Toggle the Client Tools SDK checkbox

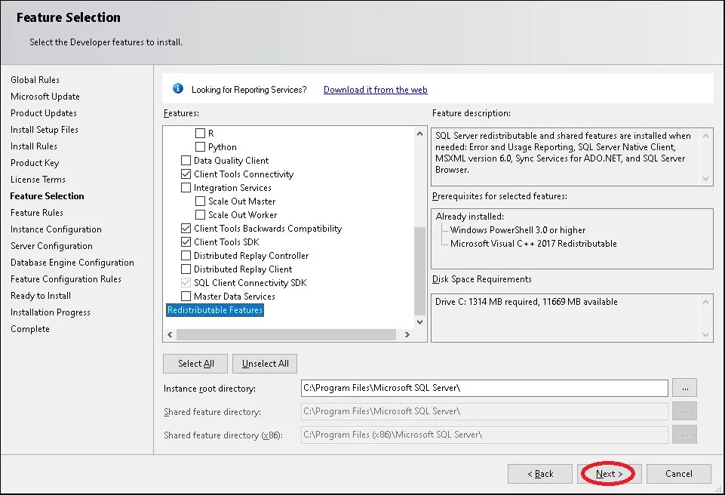click(186, 241)
